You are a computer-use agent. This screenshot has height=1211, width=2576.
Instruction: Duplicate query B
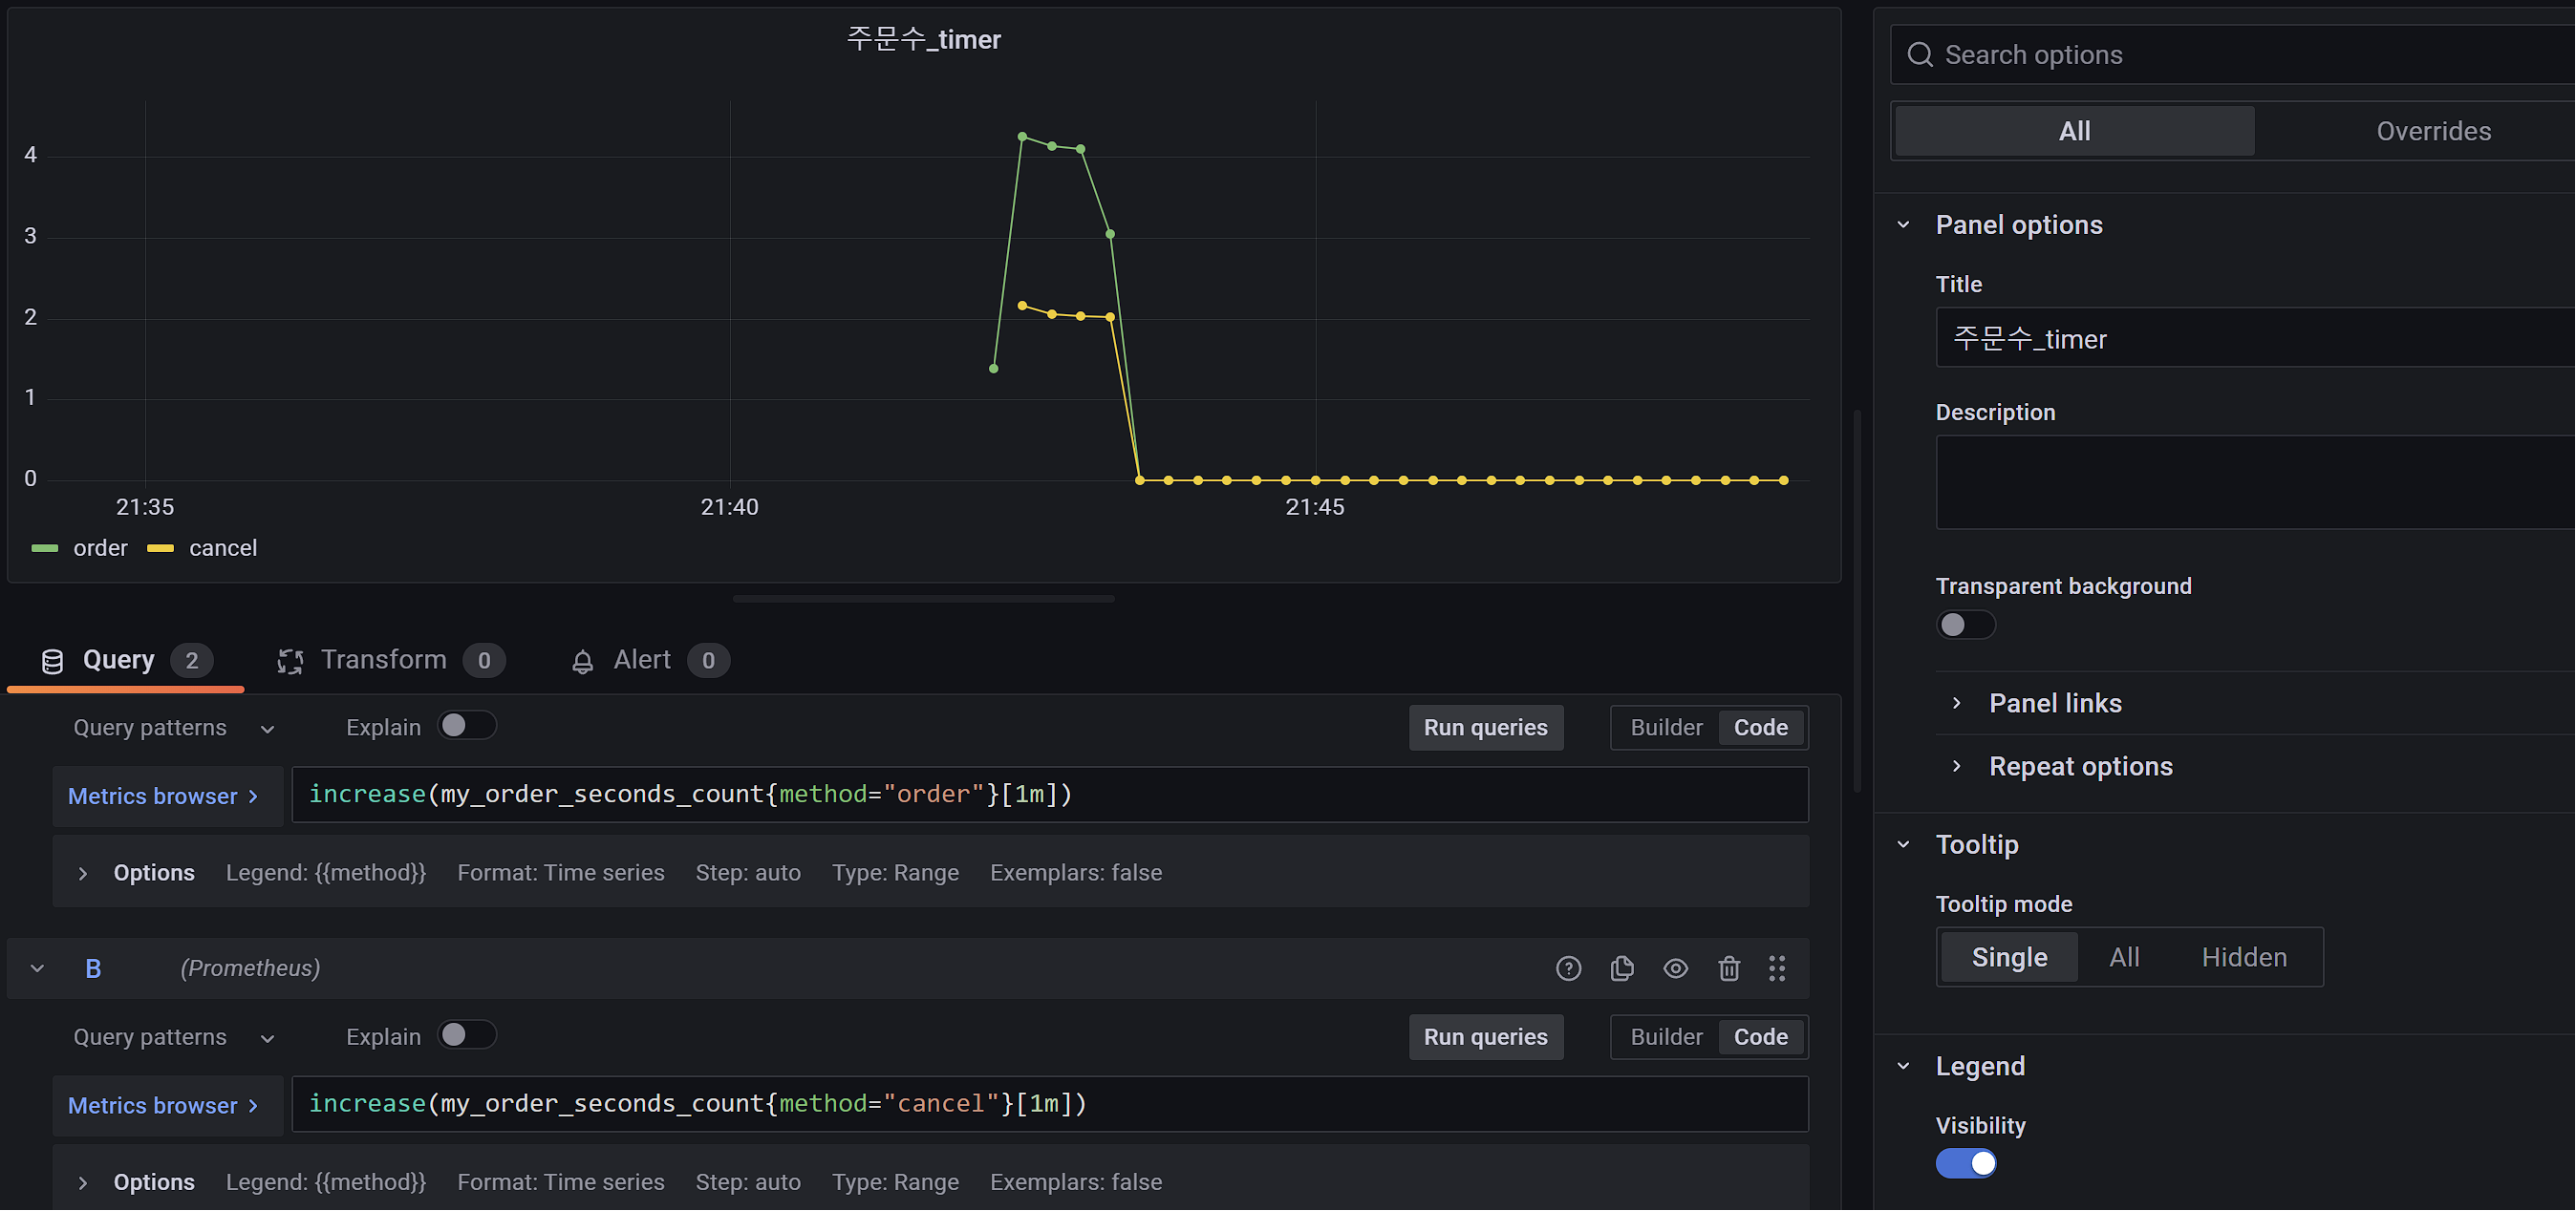pyautogui.click(x=1622, y=968)
